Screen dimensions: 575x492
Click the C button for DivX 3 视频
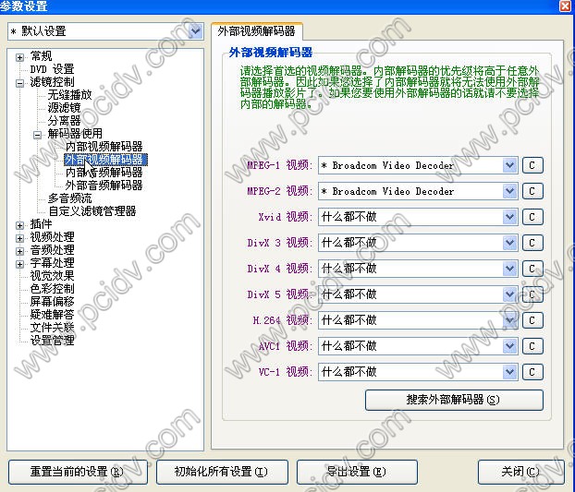coord(532,243)
